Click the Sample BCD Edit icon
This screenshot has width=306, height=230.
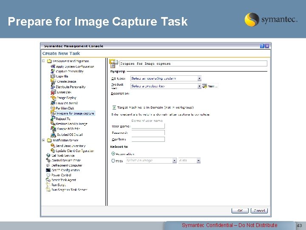click(x=53, y=129)
